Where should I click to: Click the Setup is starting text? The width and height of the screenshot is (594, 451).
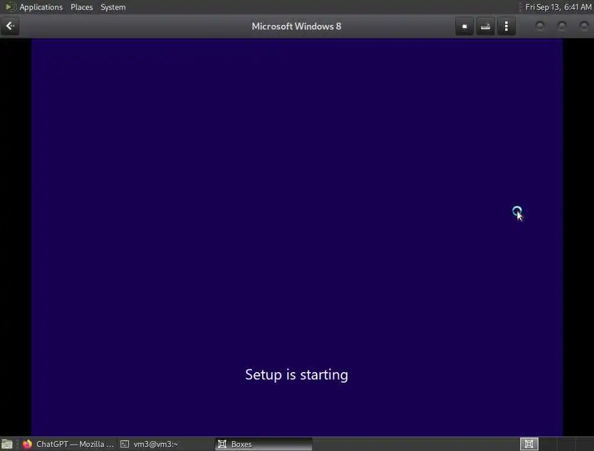point(296,374)
